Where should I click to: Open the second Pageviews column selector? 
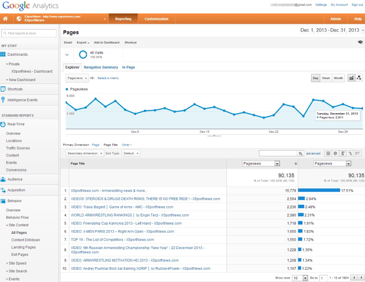point(332,163)
